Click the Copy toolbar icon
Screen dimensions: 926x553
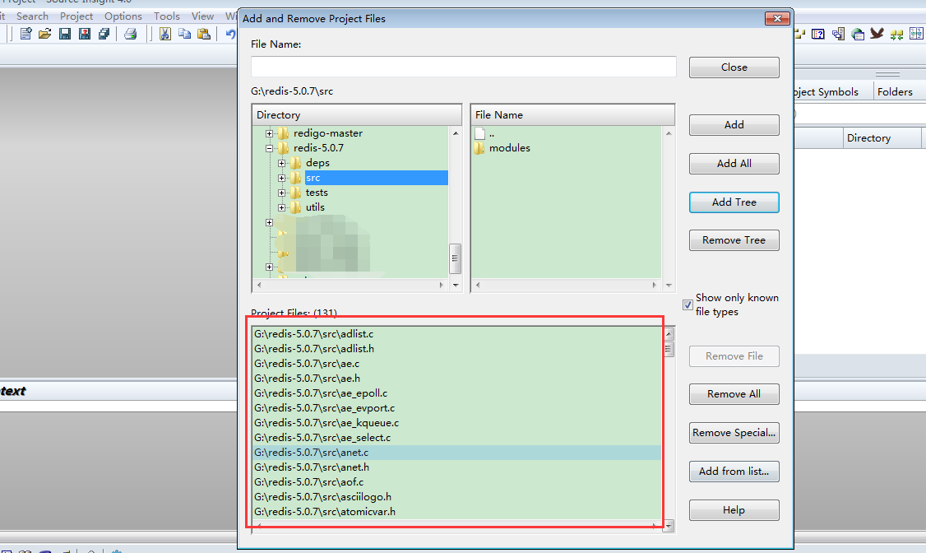184,34
